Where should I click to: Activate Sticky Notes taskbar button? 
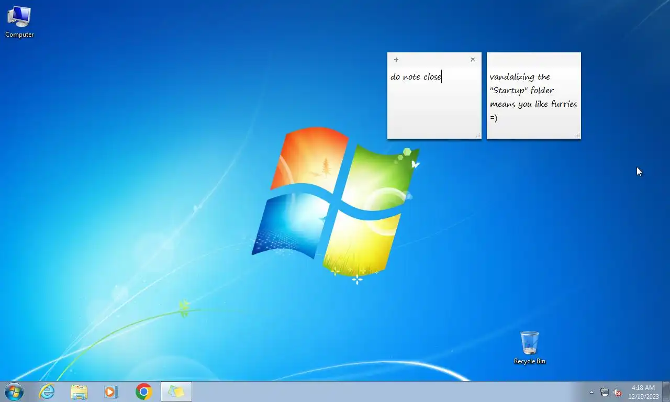click(x=176, y=392)
